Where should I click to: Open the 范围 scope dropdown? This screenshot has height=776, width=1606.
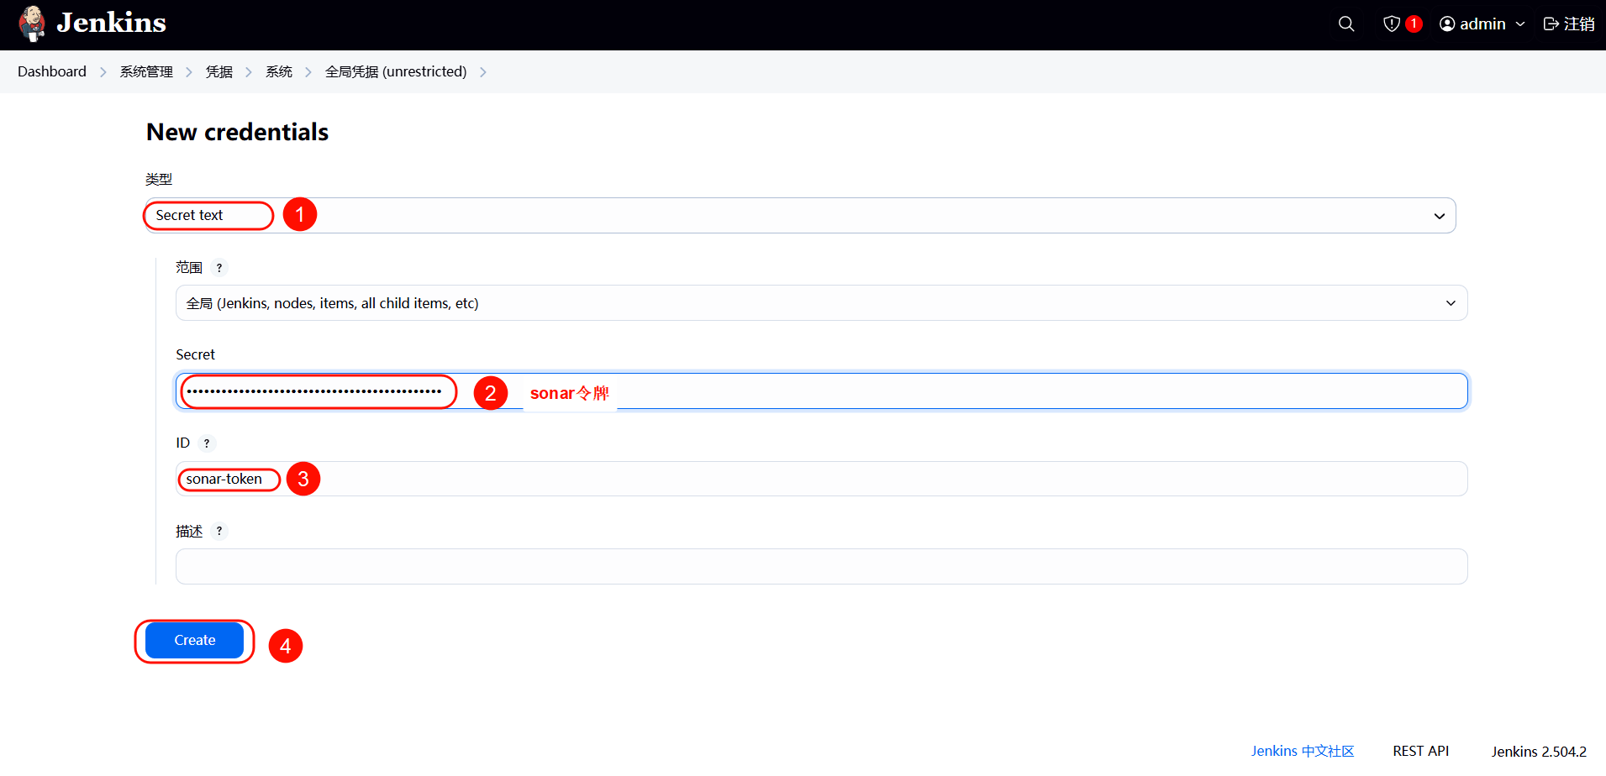820,303
